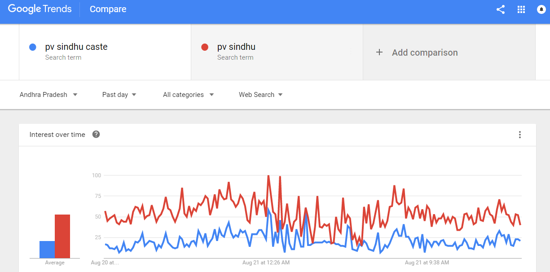550x272 pixels.
Task: Click the red average bar
Action: pos(62,236)
